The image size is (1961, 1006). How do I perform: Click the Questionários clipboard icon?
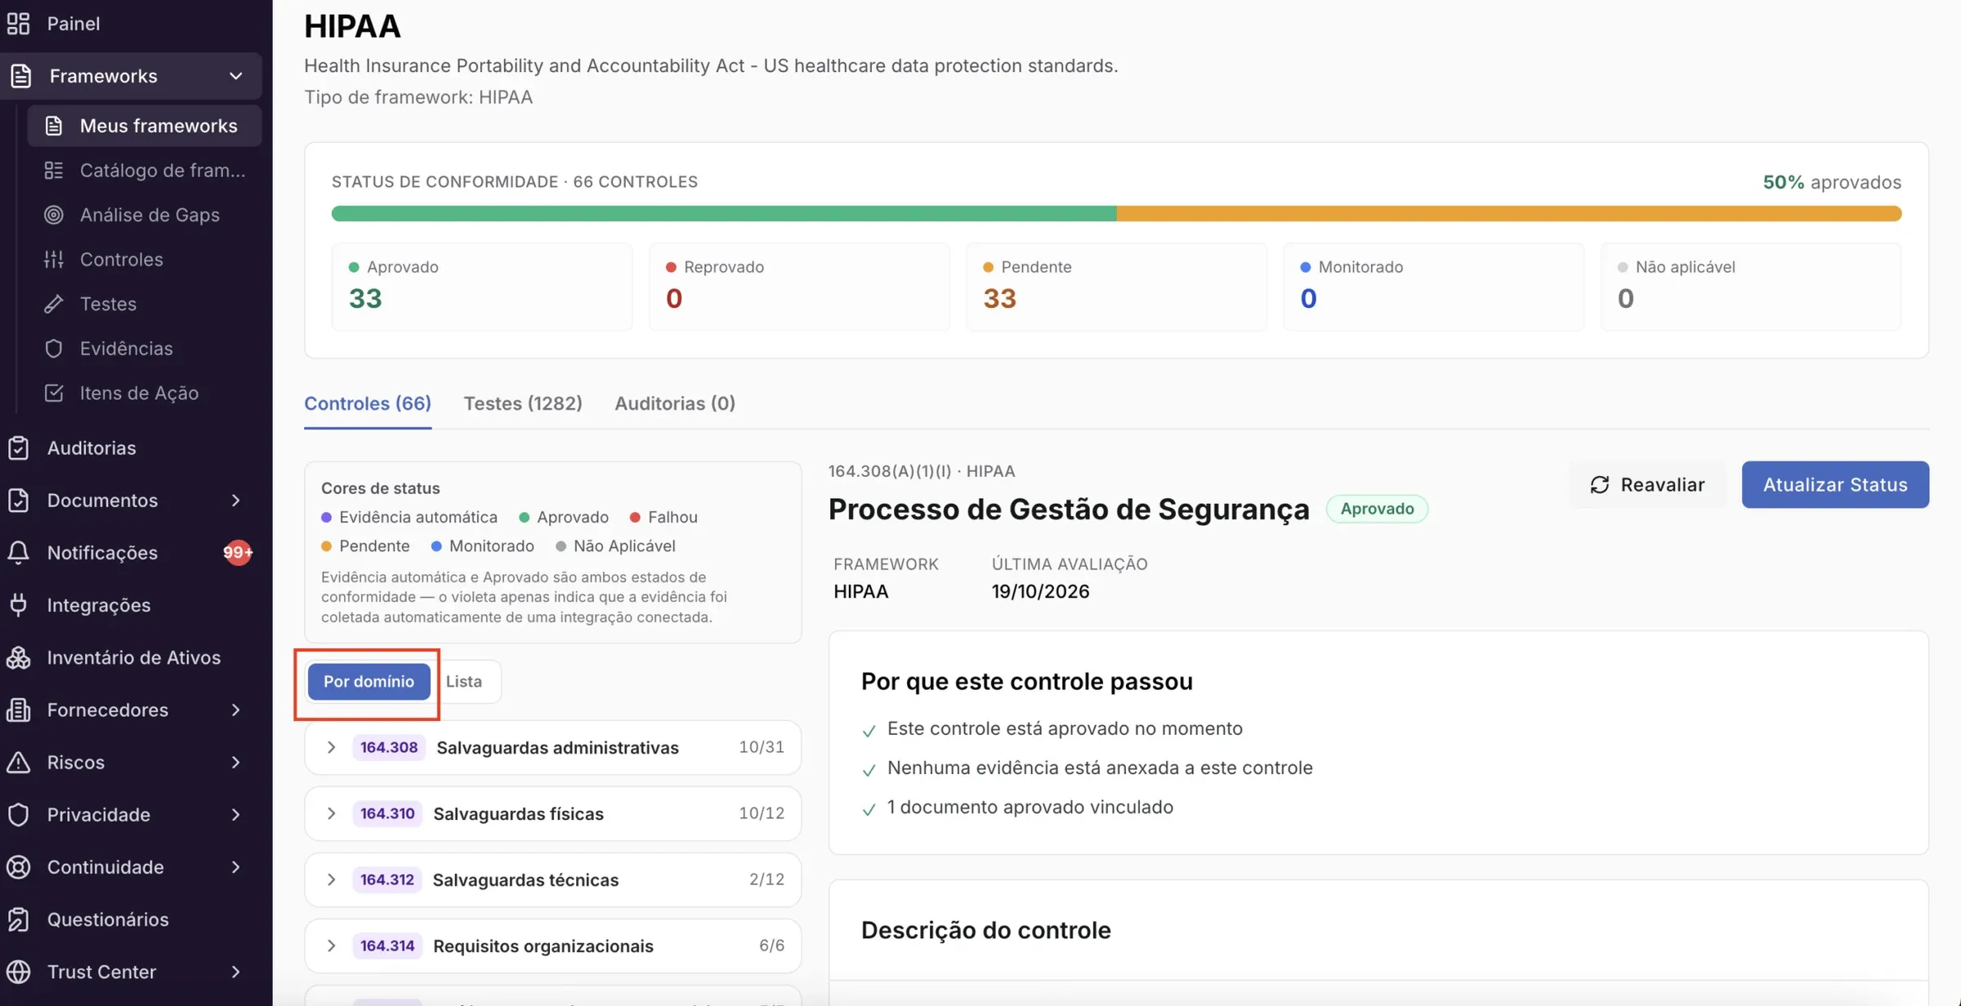tap(19, 919)
